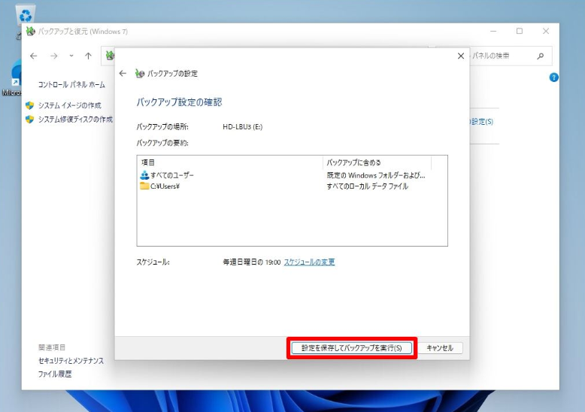Open セキュリティとメンテナンス link

coord(71,361)
